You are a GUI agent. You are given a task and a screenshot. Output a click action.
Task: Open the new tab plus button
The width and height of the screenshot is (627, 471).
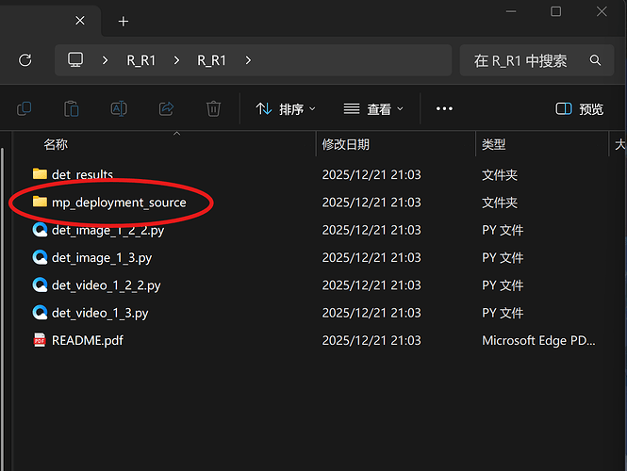click(x=124, y=21)
